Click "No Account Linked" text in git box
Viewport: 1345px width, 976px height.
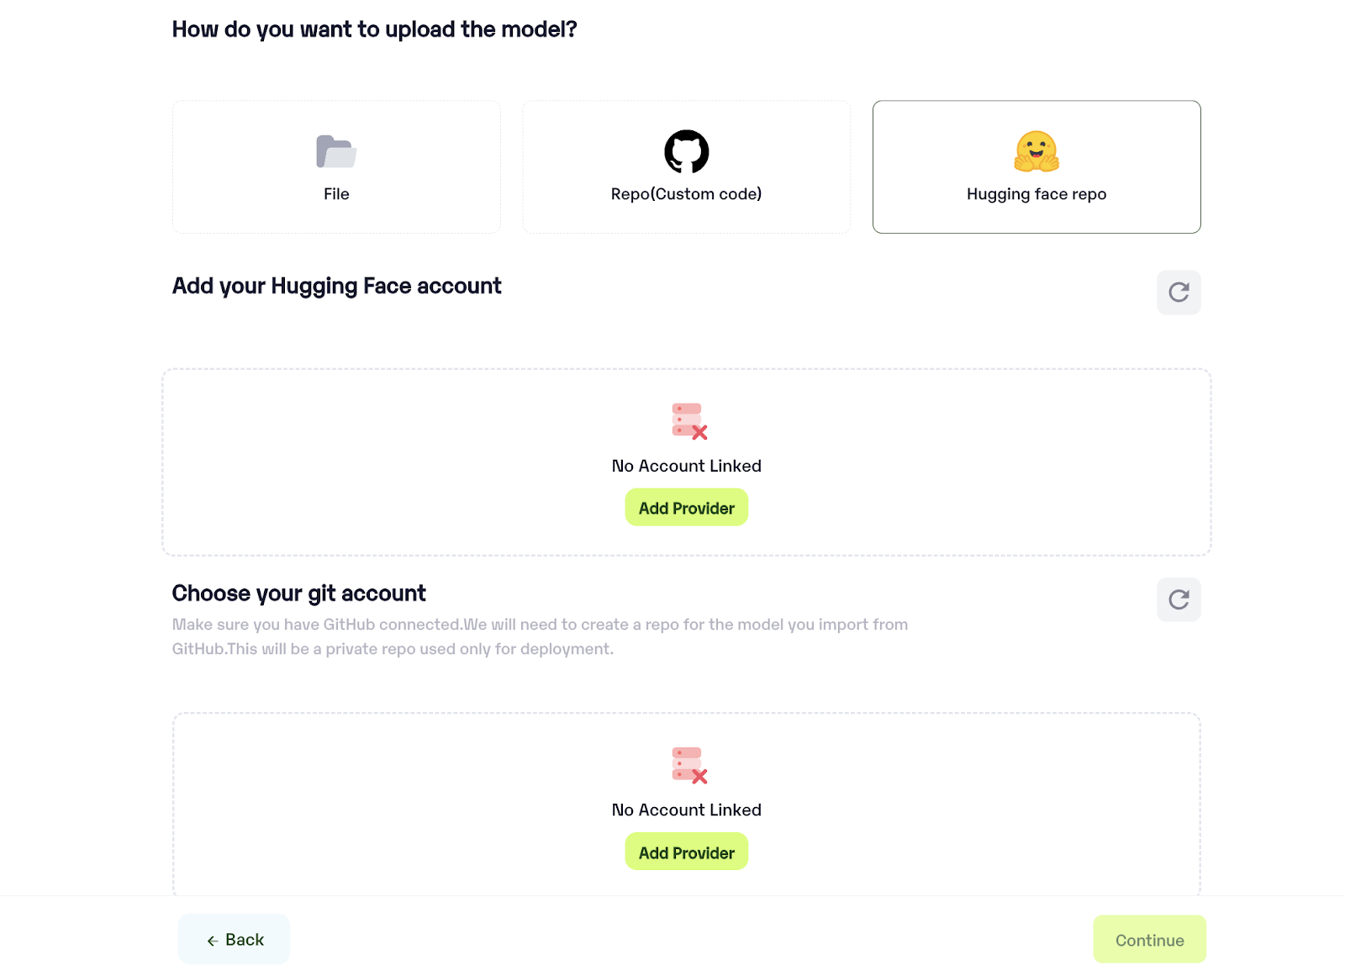(x=686, y=810)
